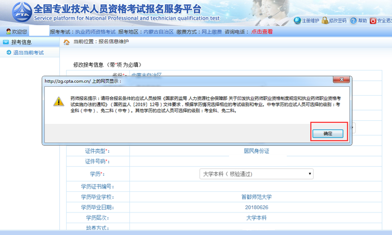Click 退出当前考试 in the sidebar
Image resolution: width=392 pixels, height=235 pixels.
[x=28, y=53]
